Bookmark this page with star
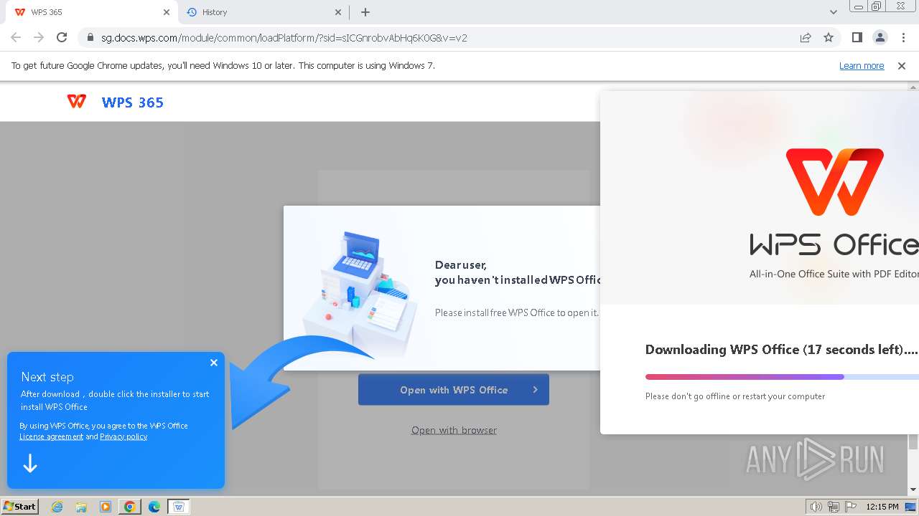 (x=829, y=37)
